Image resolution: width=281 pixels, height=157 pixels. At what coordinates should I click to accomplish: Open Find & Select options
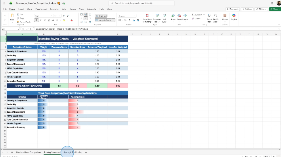(216, 18)
